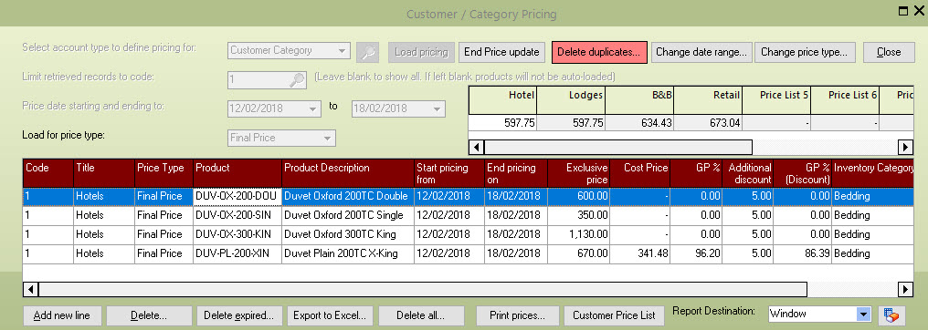The width and height of the screenshot is (928, 330).
Task: Click the Title column header
Action: click(104, 173)
